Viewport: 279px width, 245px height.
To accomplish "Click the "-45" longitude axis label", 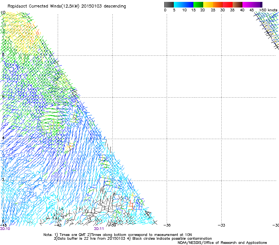I will point(3,225).
